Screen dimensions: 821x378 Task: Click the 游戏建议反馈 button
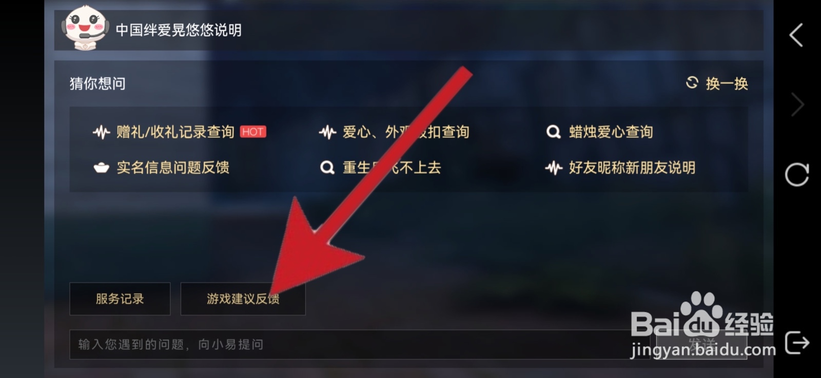[243, 299]
